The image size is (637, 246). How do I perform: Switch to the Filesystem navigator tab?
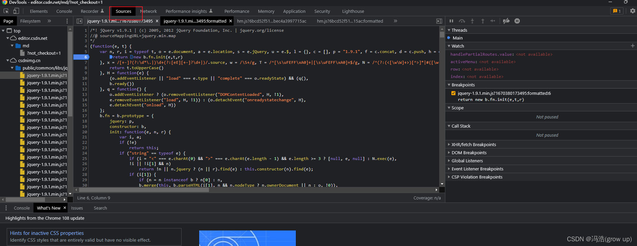(x=30, y=21)
